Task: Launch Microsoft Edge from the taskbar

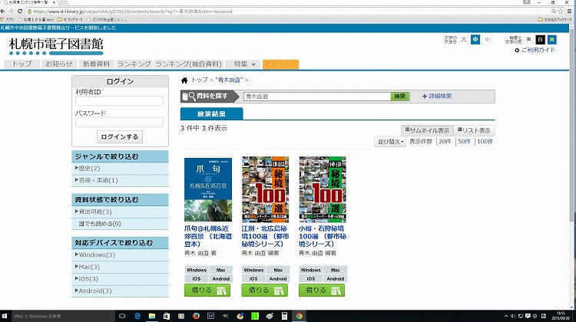Action: pyautogui.click(x=137, y=316)
